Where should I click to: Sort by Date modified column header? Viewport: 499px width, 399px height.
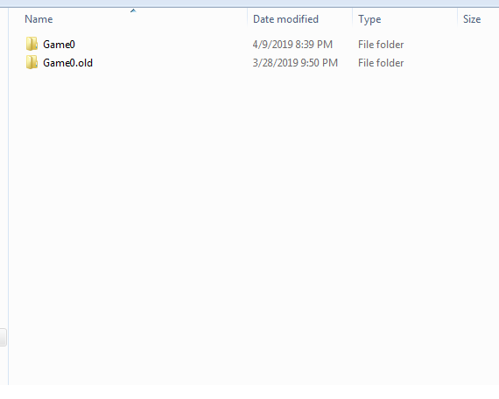pyautogui.click(x=285, y=19)
